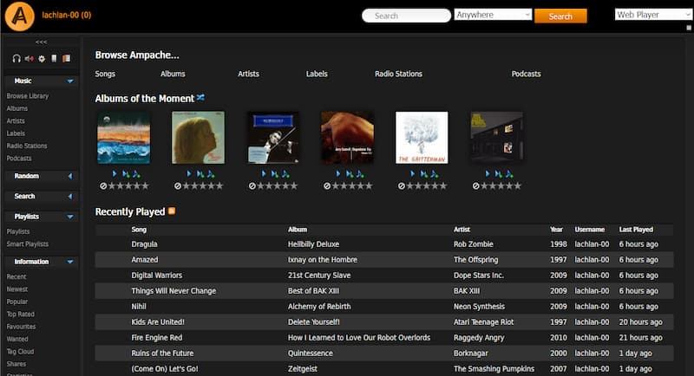Open the Smart Playlists sidebar link
Image resolution: width=694 pixels, height=376 pixels.
tap(28, 244)
